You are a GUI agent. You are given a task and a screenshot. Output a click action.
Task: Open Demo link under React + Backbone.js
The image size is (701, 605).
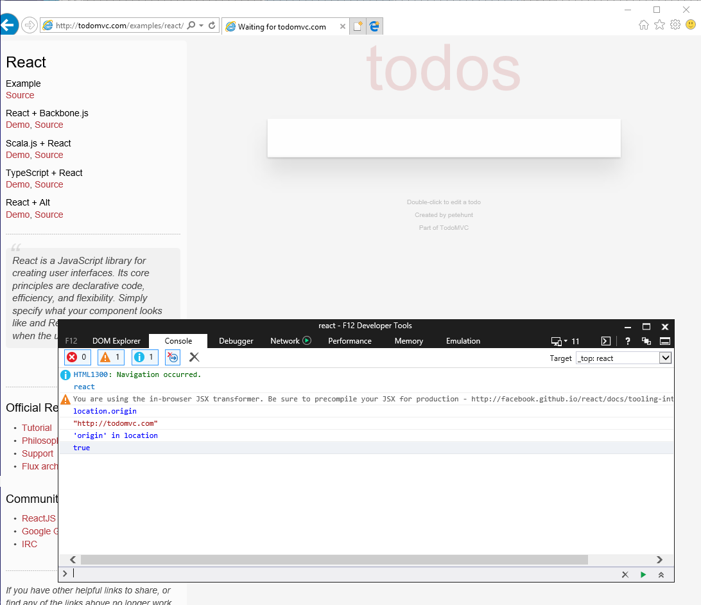[18, 125]
